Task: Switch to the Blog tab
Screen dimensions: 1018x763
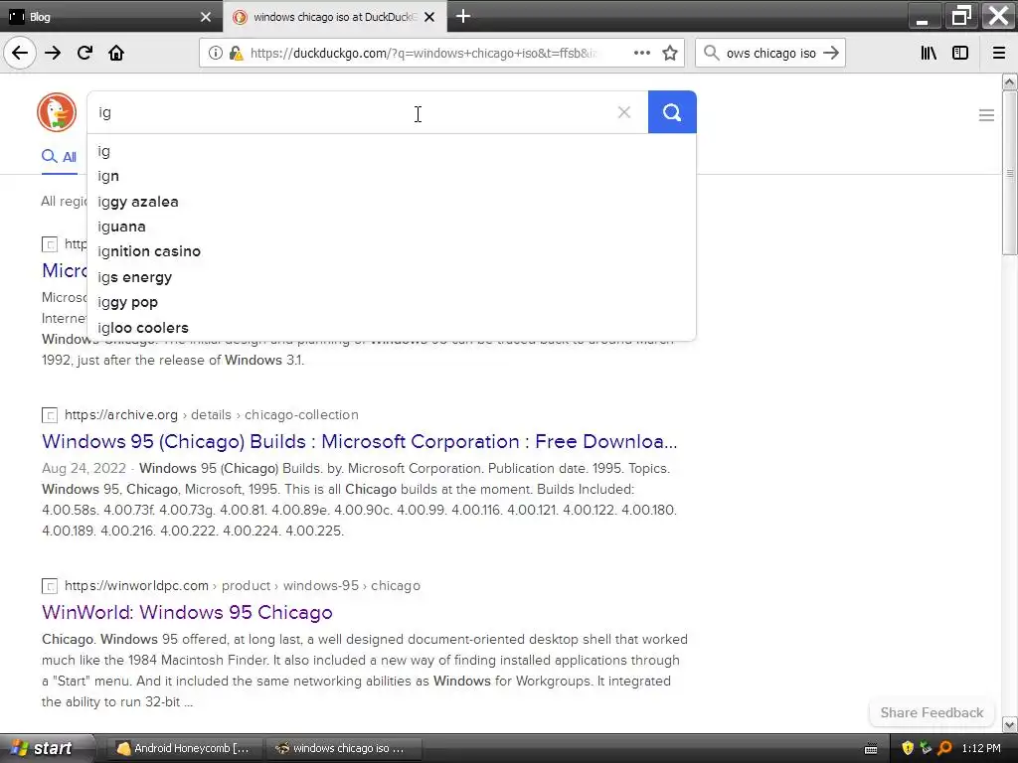Action: pos(110,17)
